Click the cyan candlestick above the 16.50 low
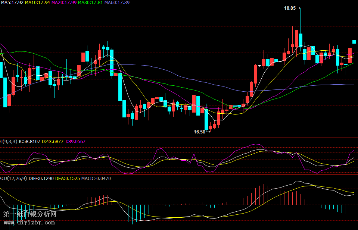Screen dimensions: 358x230 point(206,119)
